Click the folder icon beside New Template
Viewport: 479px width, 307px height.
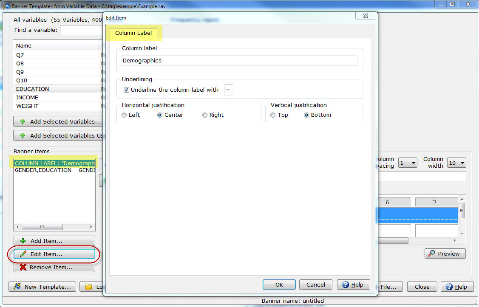(x=89, y=287)
